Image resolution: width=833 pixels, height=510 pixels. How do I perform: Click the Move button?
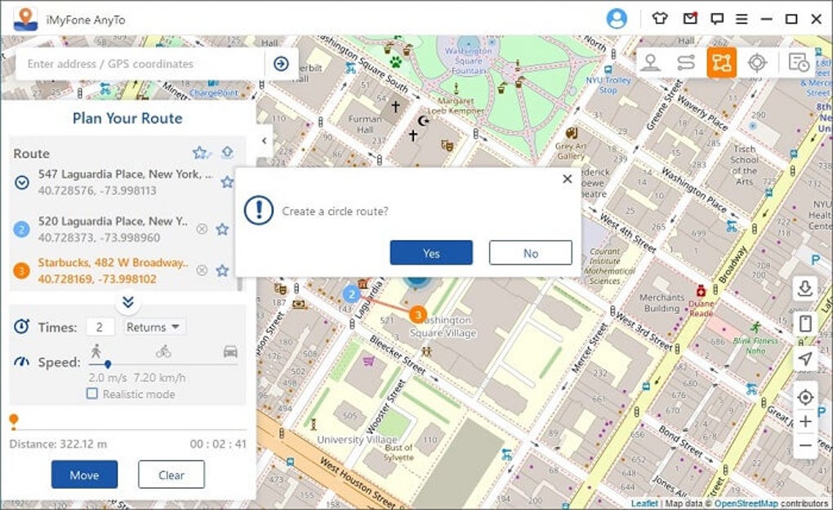pos(84,474)
